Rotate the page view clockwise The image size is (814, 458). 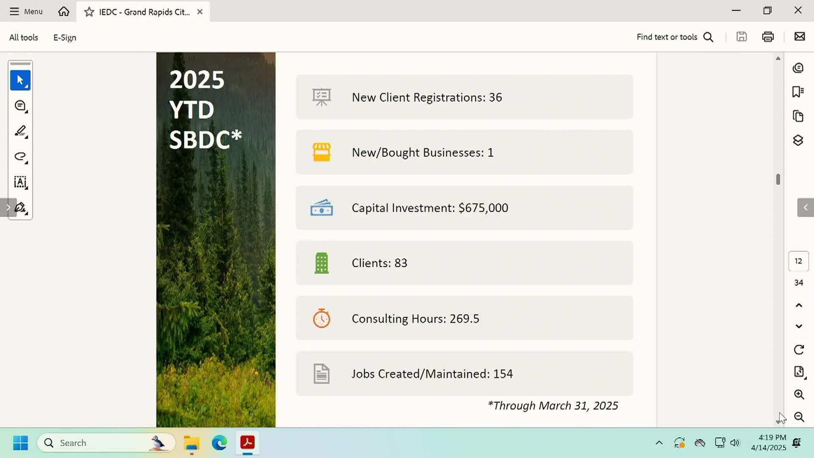tap(799, 350)
